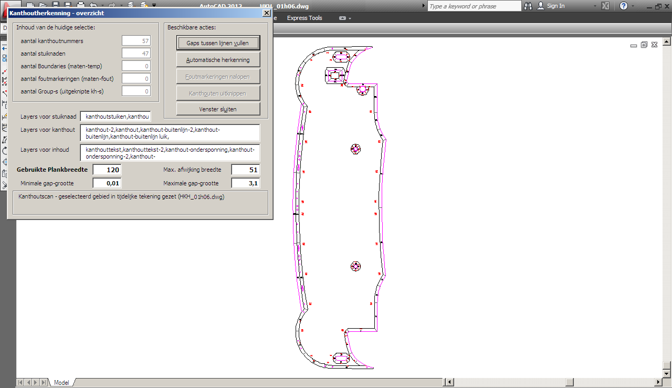Select the 'Maximale gap-grootte' value field
672x388 pixels.
click(x=245, y=183)
